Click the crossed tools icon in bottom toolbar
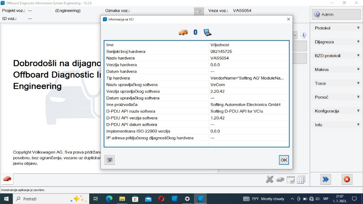 click(x=270, y=179)
